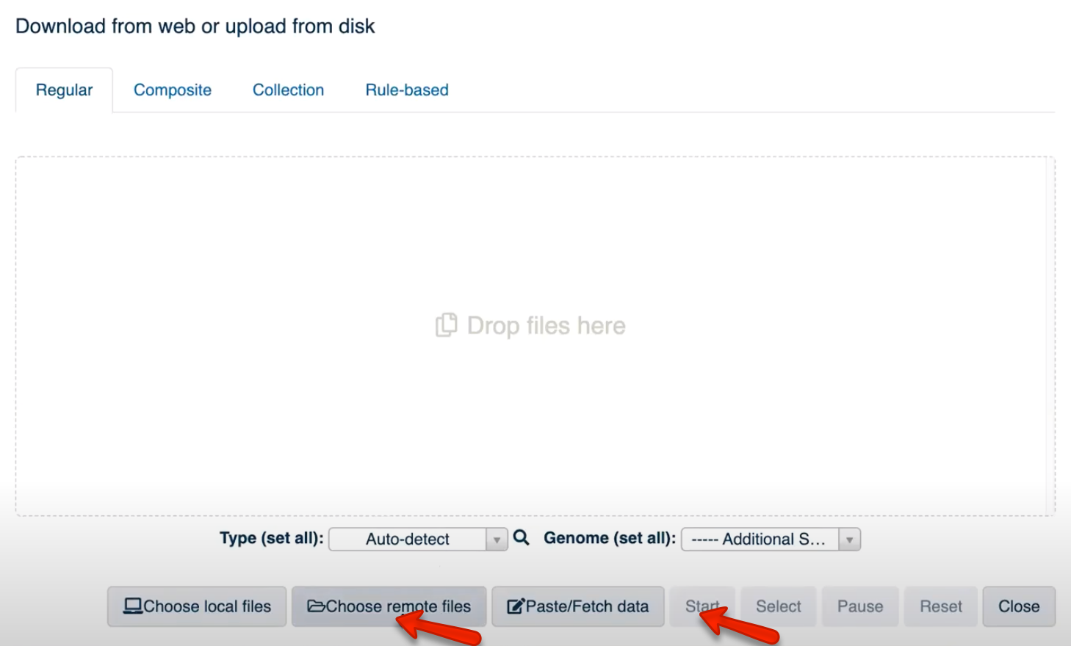
Task: Click the magnifier icon beside the Type selector
Action: [522, 538]
